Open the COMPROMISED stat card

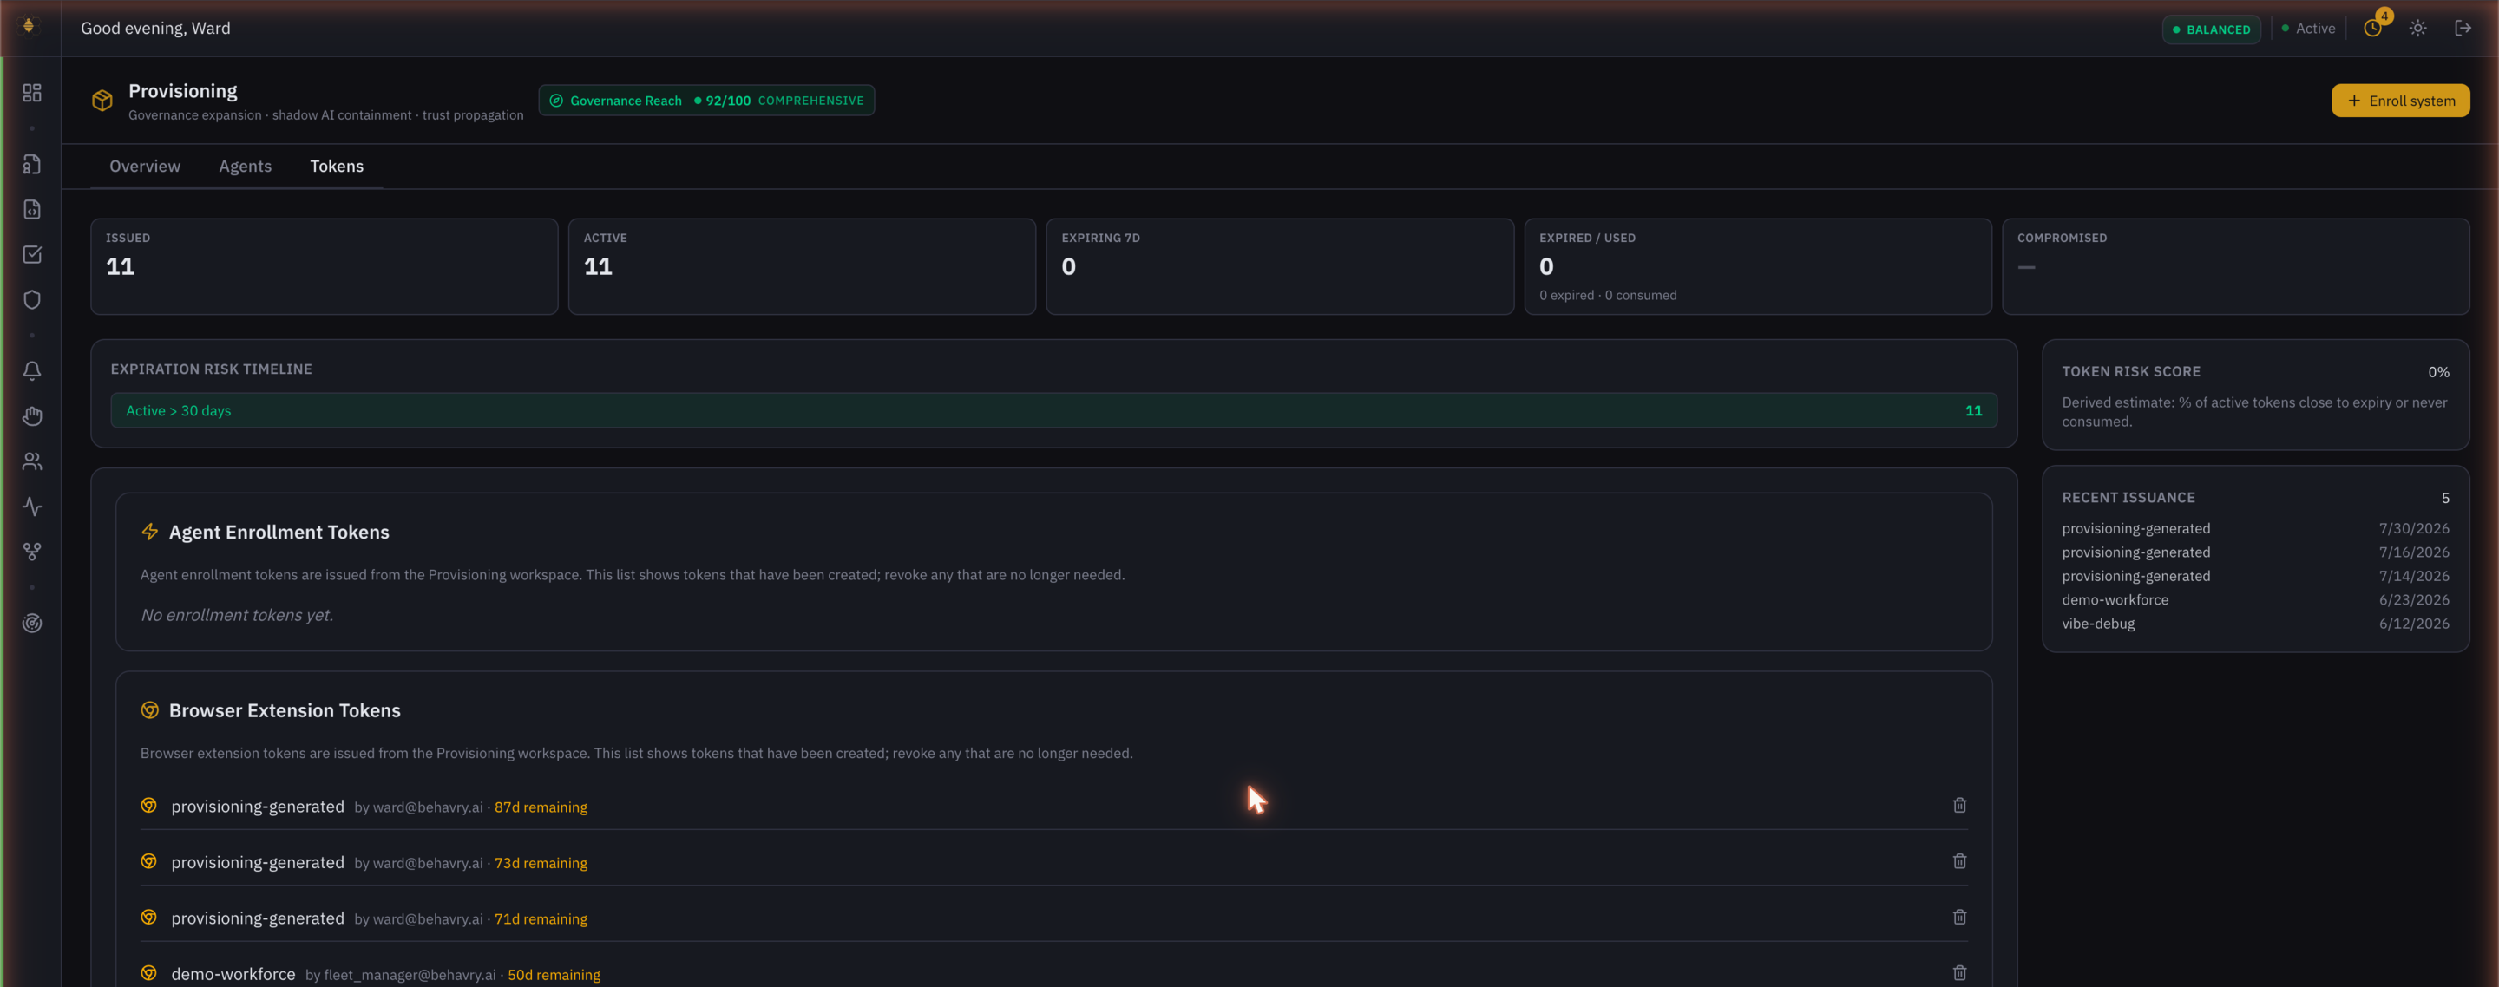point(2235,266)
